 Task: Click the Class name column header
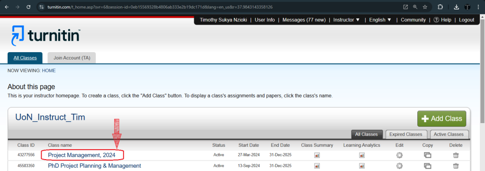(x=60, y=145)
